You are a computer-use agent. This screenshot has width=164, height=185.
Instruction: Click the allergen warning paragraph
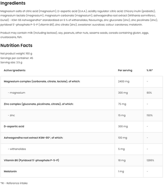(75, 35)
